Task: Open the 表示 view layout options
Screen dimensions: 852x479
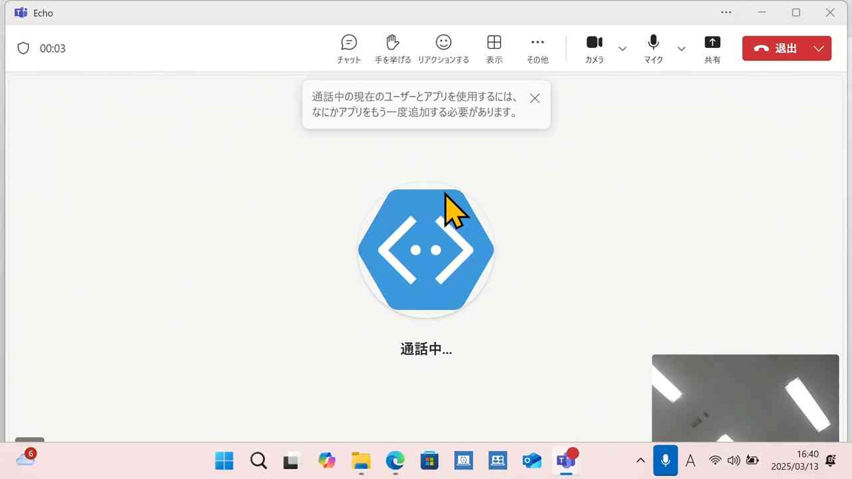Action: [x=494, y=48]
